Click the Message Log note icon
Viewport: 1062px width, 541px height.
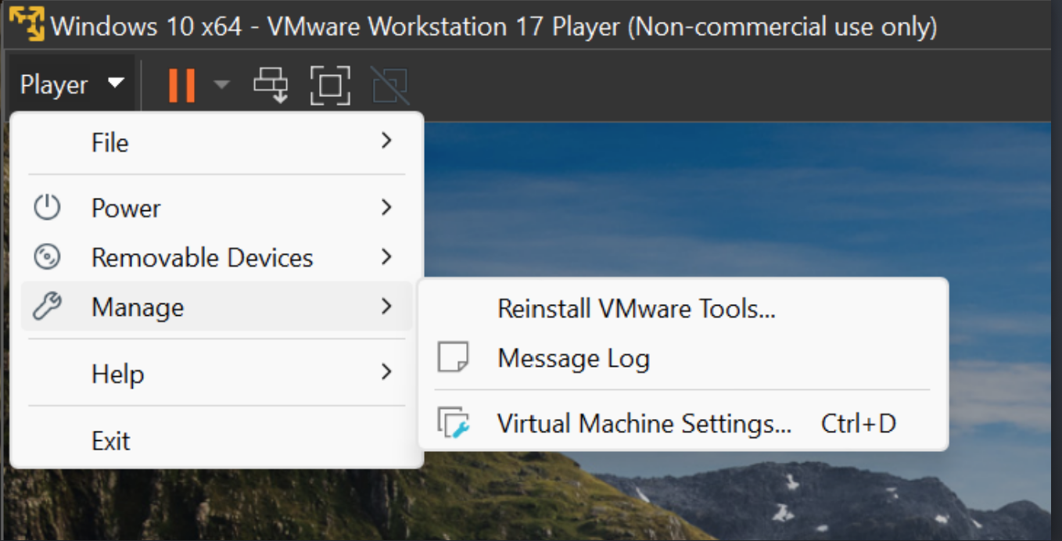coord(453,358)
